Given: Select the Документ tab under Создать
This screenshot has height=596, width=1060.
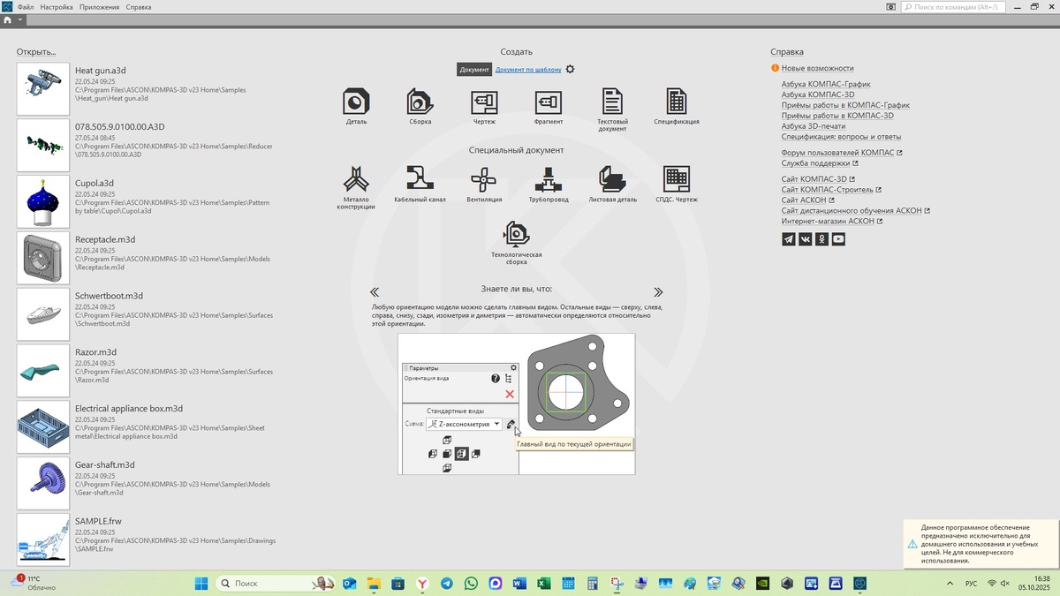Looking at the screenshot, I should pyautogui.click(x=474, y=69).
